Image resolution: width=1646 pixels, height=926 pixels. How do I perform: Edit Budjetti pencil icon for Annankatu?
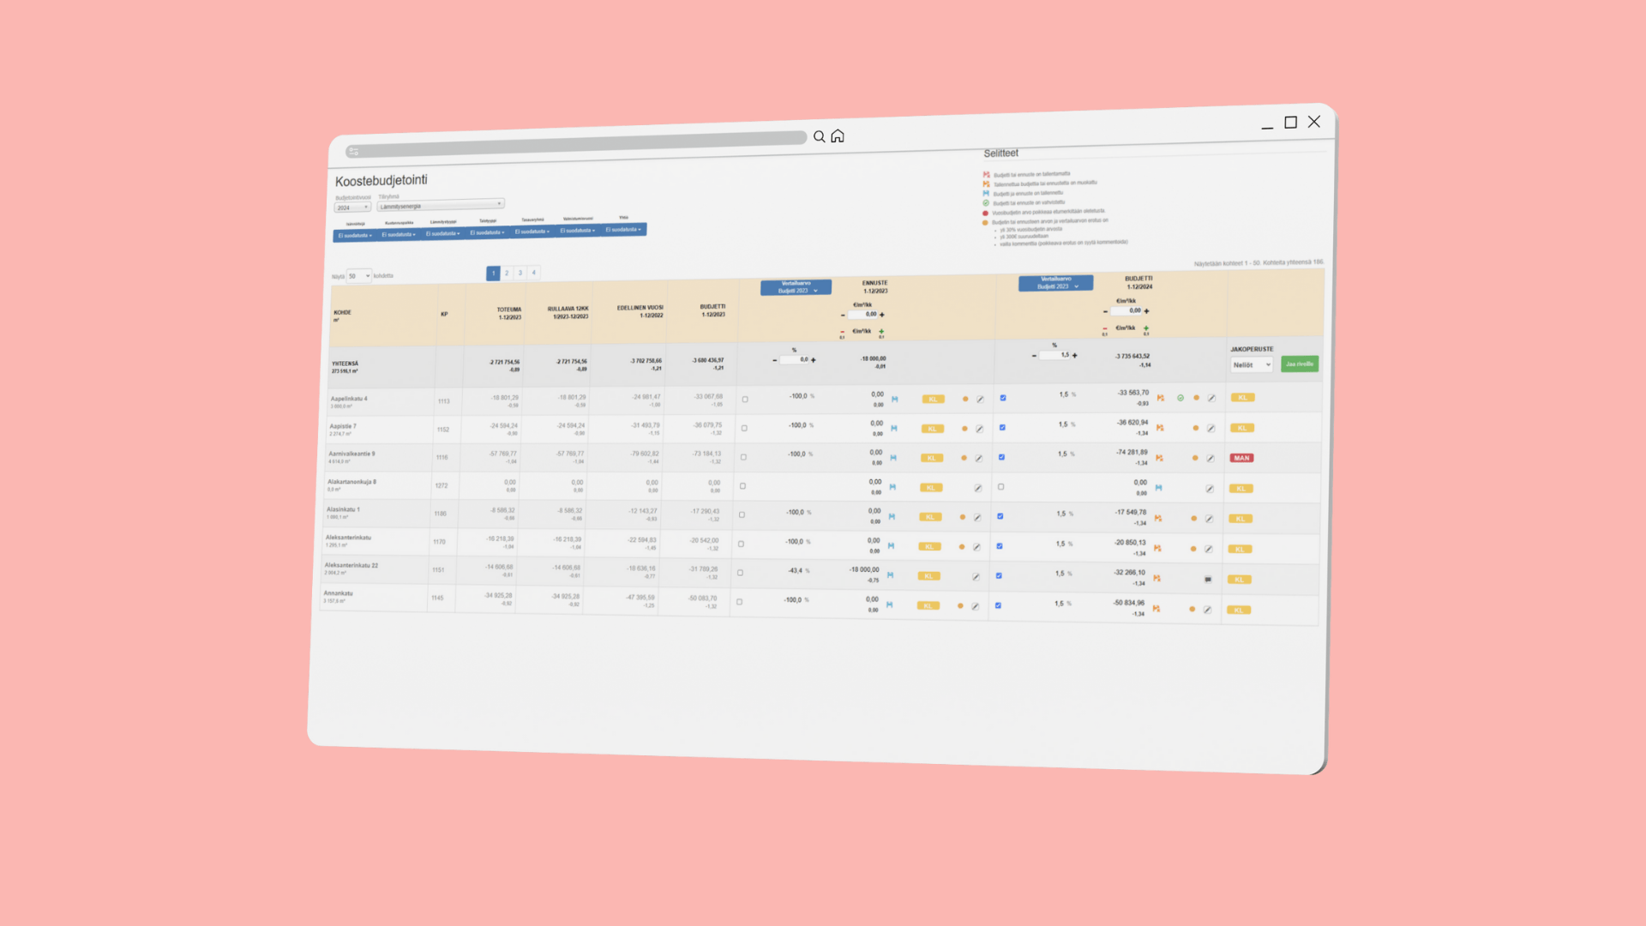[x=1207, y=610]
